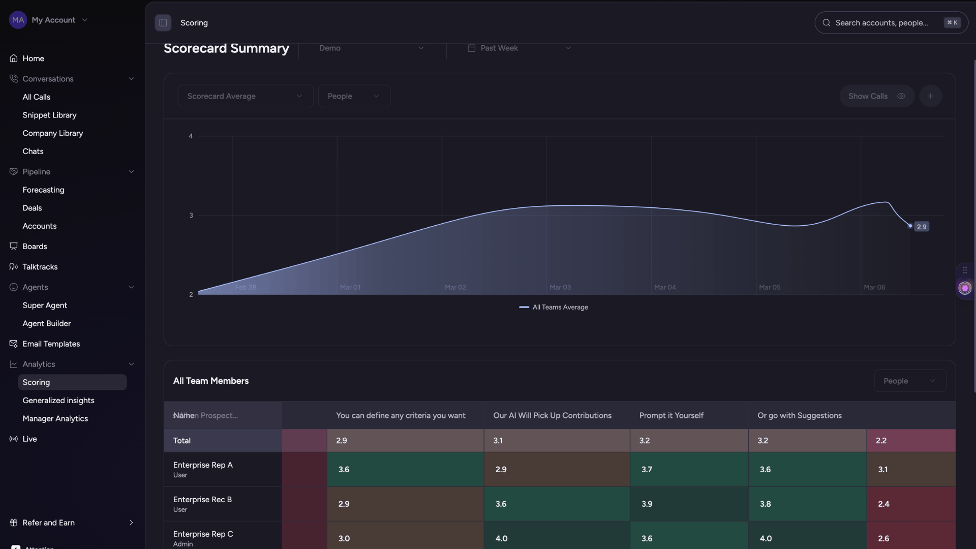Open Talktracks via its icon
This screenshot has height=549, width=976.
click(x=14, y=267)
